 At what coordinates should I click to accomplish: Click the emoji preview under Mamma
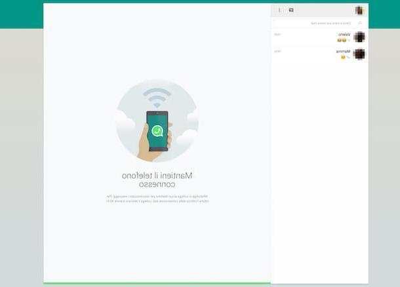(343, 57)
